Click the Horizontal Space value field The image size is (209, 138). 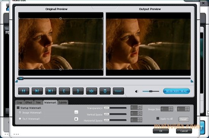[x=134, y=120]
